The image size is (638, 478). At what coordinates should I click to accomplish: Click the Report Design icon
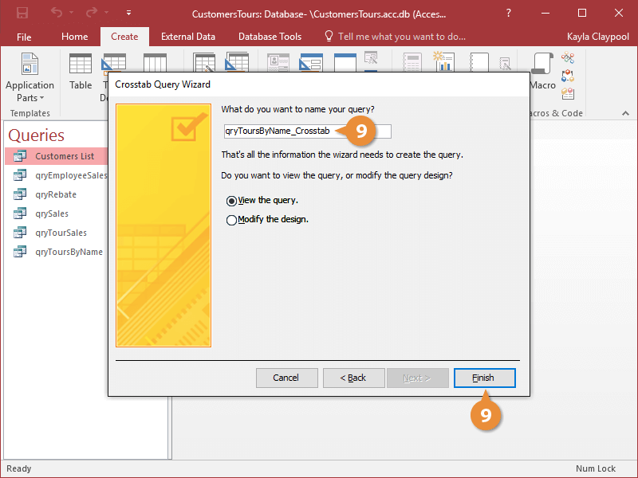[444, 62]
